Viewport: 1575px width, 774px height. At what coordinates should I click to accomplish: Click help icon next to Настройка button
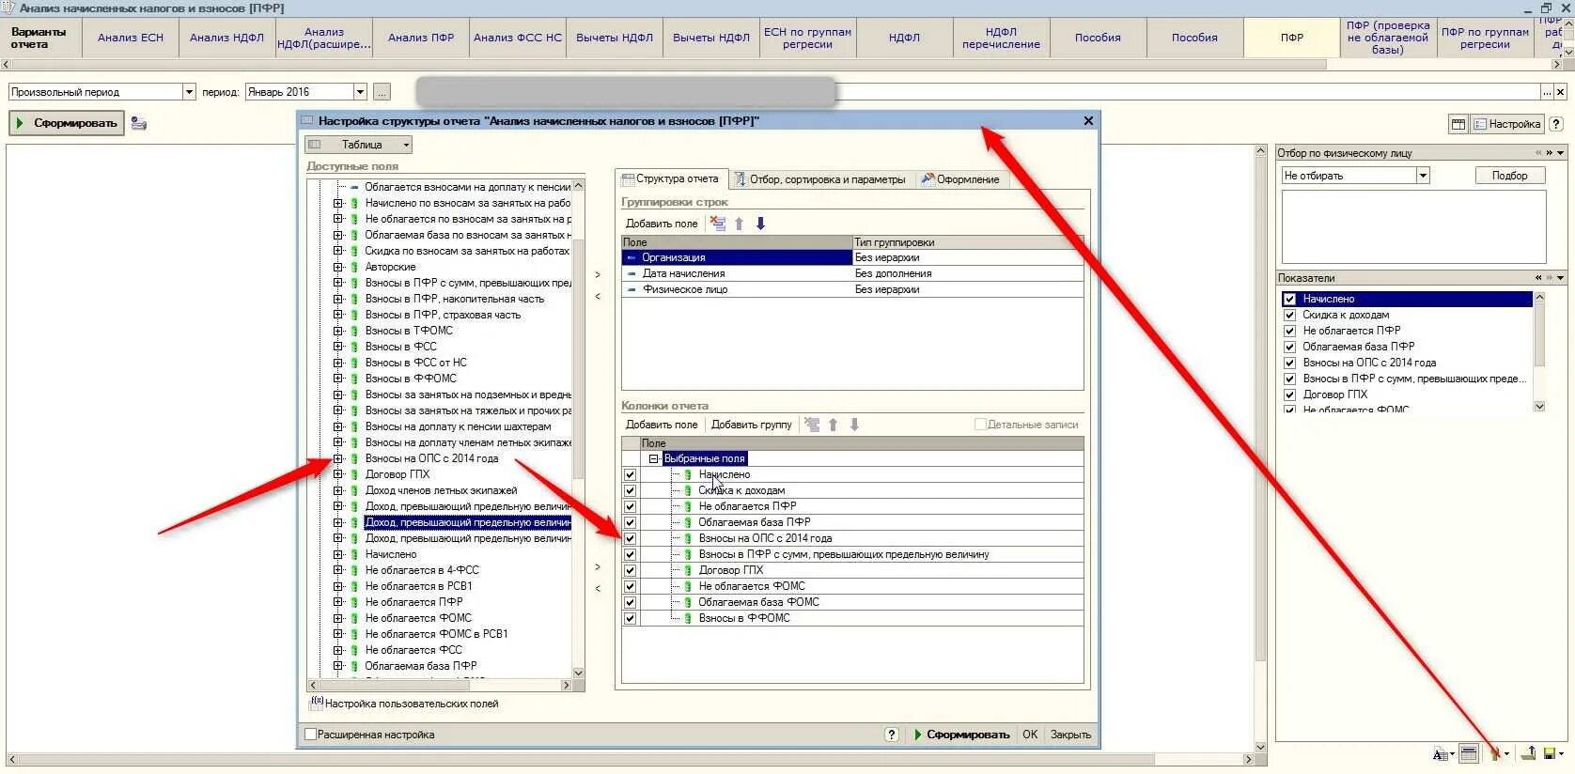tap(1555, 124)
